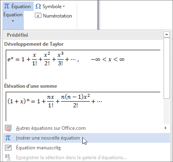The height and width of the screenshot is (162, 173).
Task: Click the Numérotation button label
Action: [57, 16]
